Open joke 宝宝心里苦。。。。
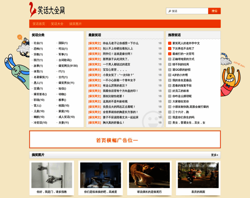The width and height of the screenshot is (250, 198). [x=115, y=70]
